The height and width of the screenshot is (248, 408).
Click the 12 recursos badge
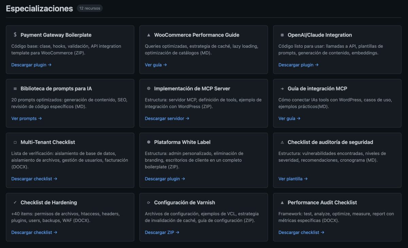click(89, 8)
